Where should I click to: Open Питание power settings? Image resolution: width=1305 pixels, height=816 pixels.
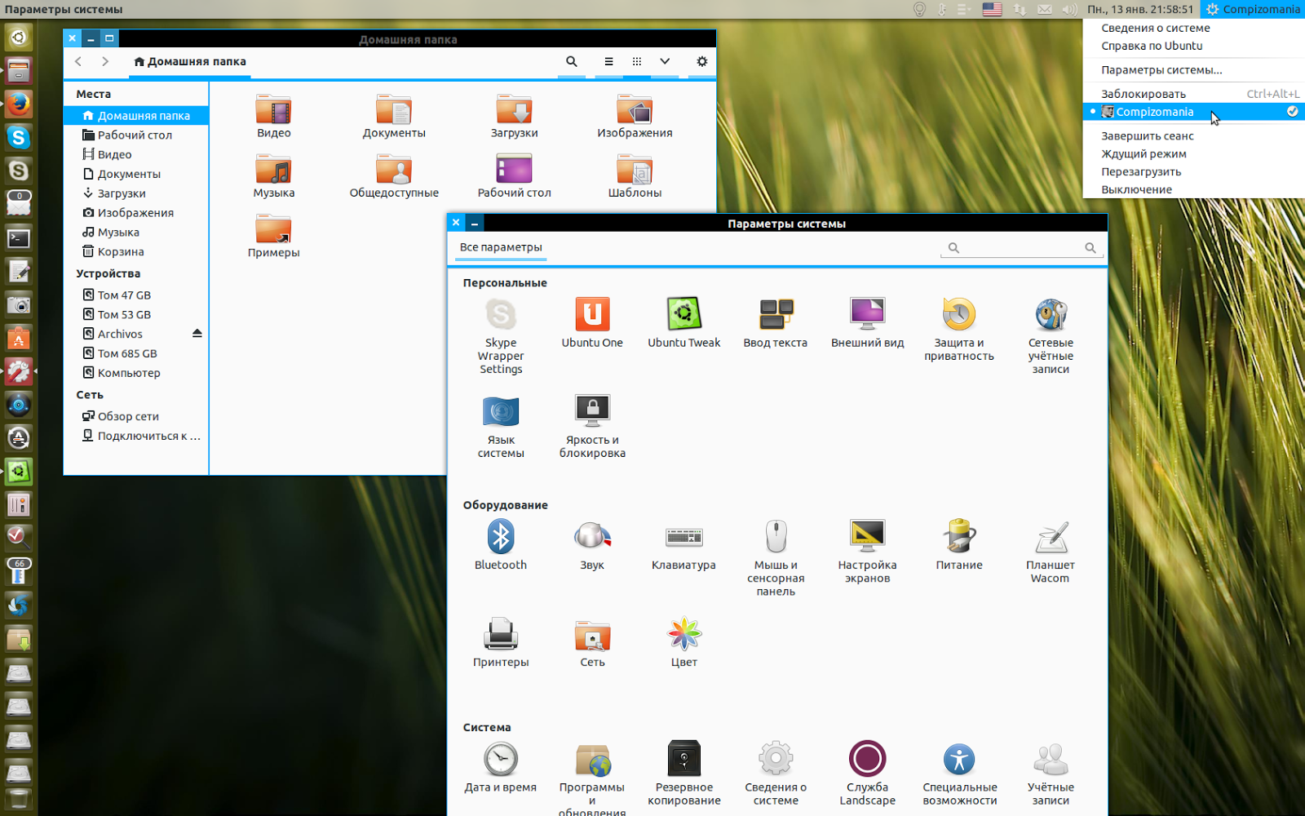pos(959,545)
